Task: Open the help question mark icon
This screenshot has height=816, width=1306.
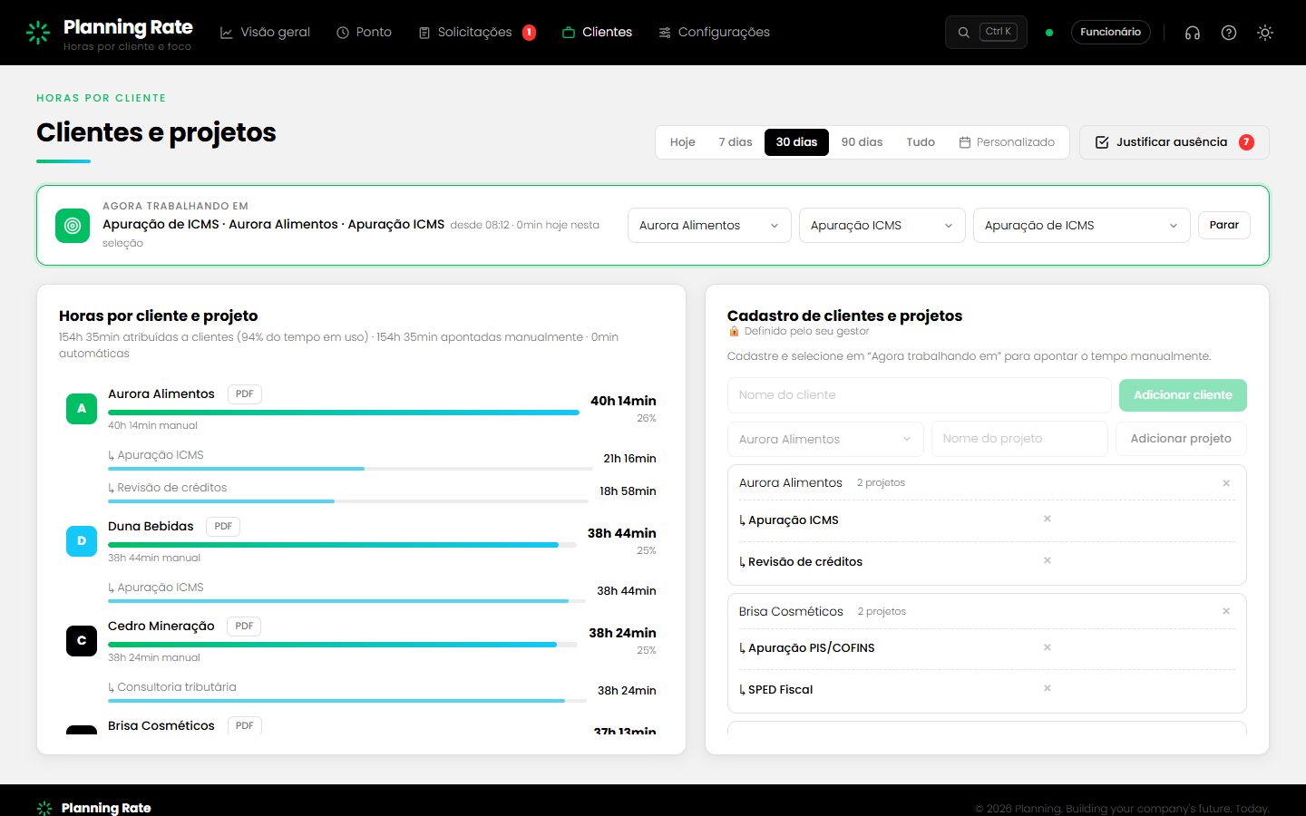Action: [1229, 33]
